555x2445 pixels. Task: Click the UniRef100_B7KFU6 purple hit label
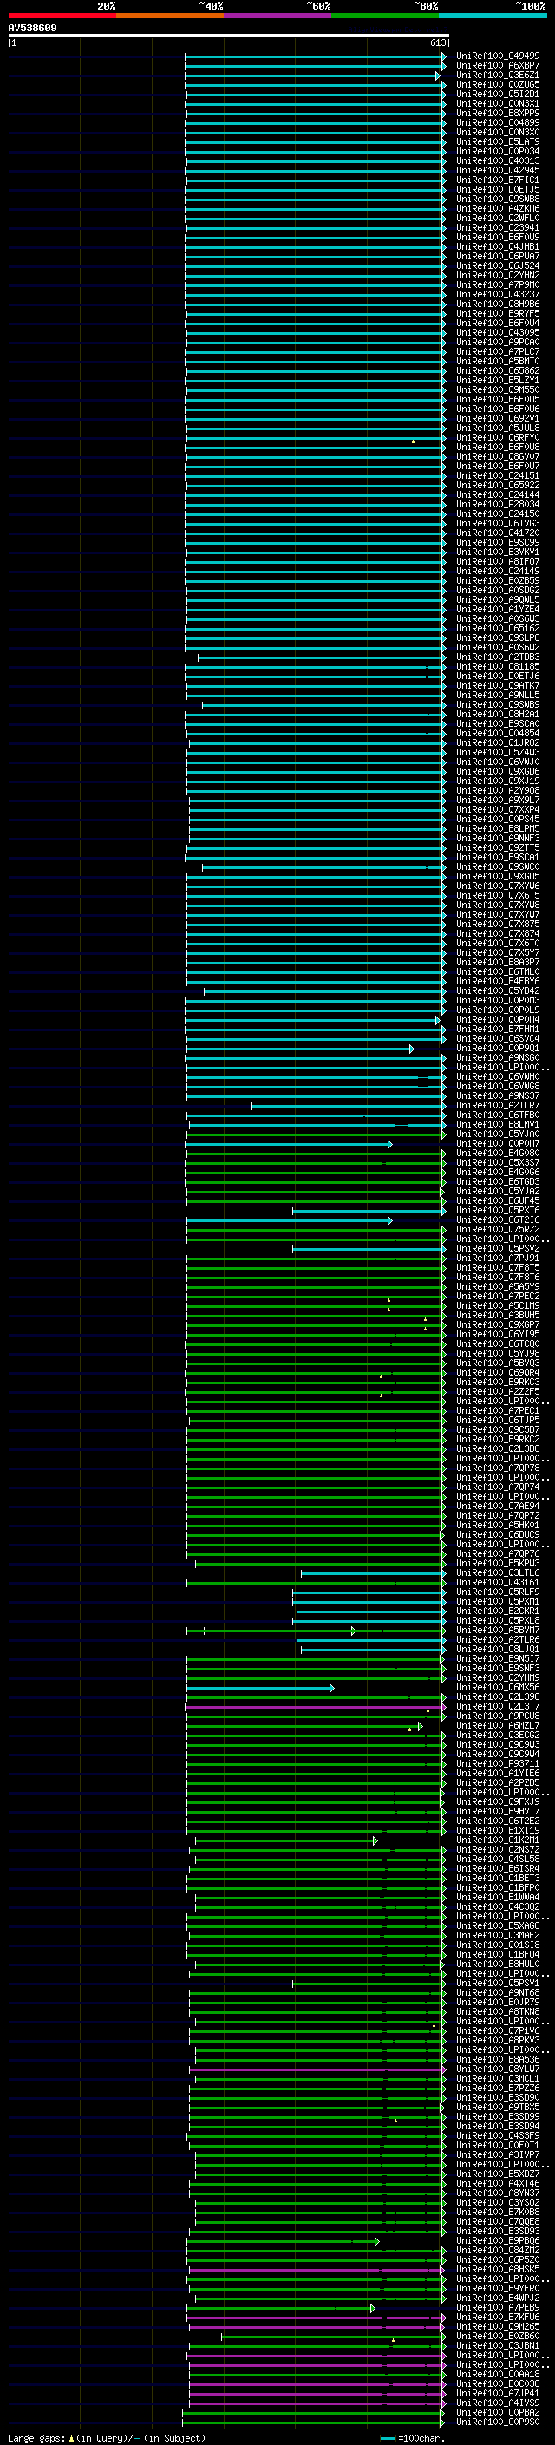pyautogui.click(x=498, y=2317)
